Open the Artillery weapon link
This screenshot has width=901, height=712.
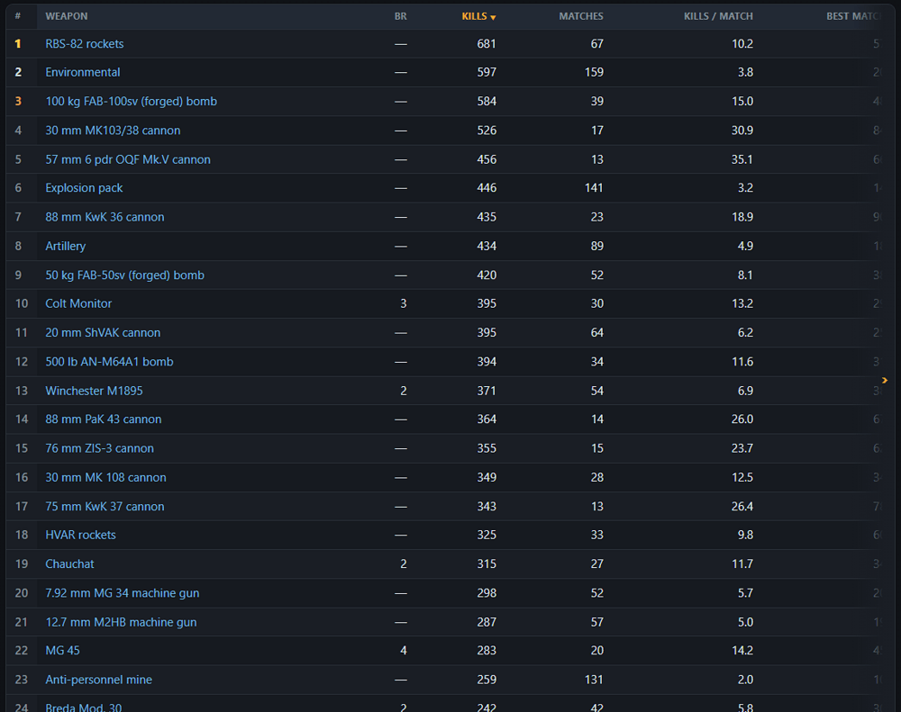[66, 246]
